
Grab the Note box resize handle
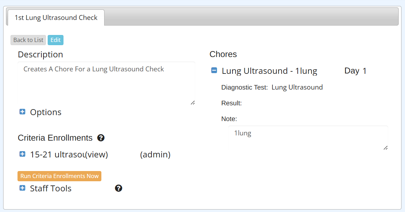click(x=385, y=148)
